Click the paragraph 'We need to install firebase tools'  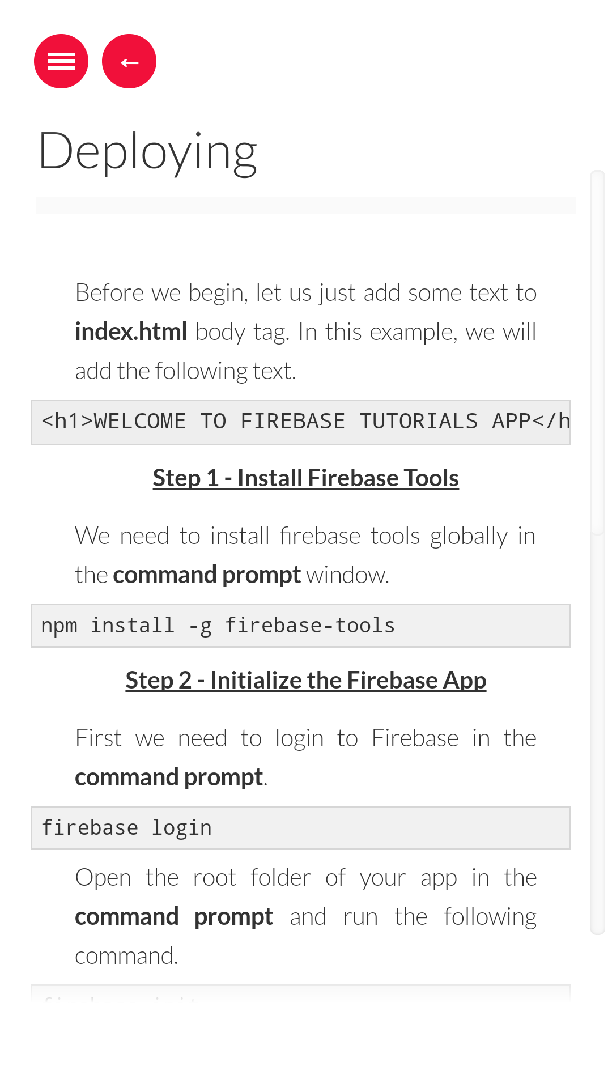pyautogui.click(x=306, y=555)
